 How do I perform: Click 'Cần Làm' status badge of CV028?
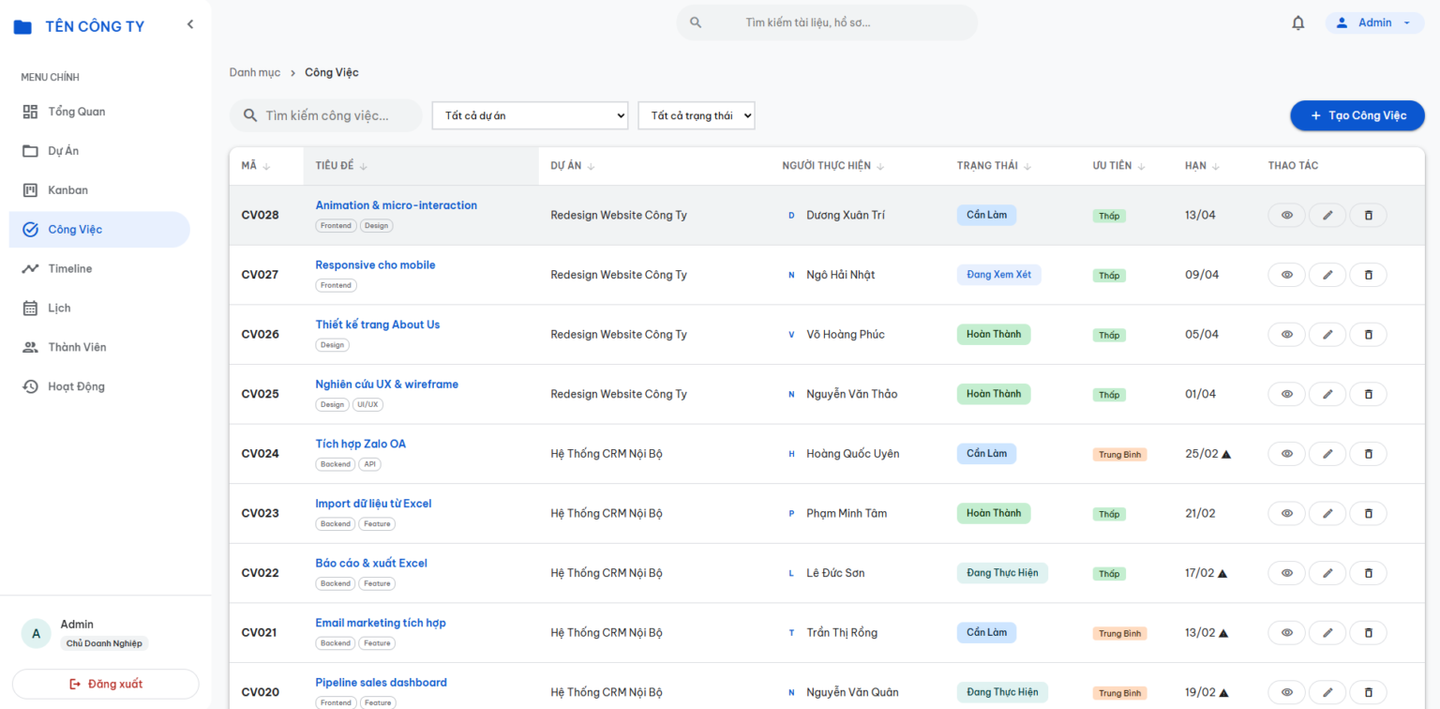986,215
